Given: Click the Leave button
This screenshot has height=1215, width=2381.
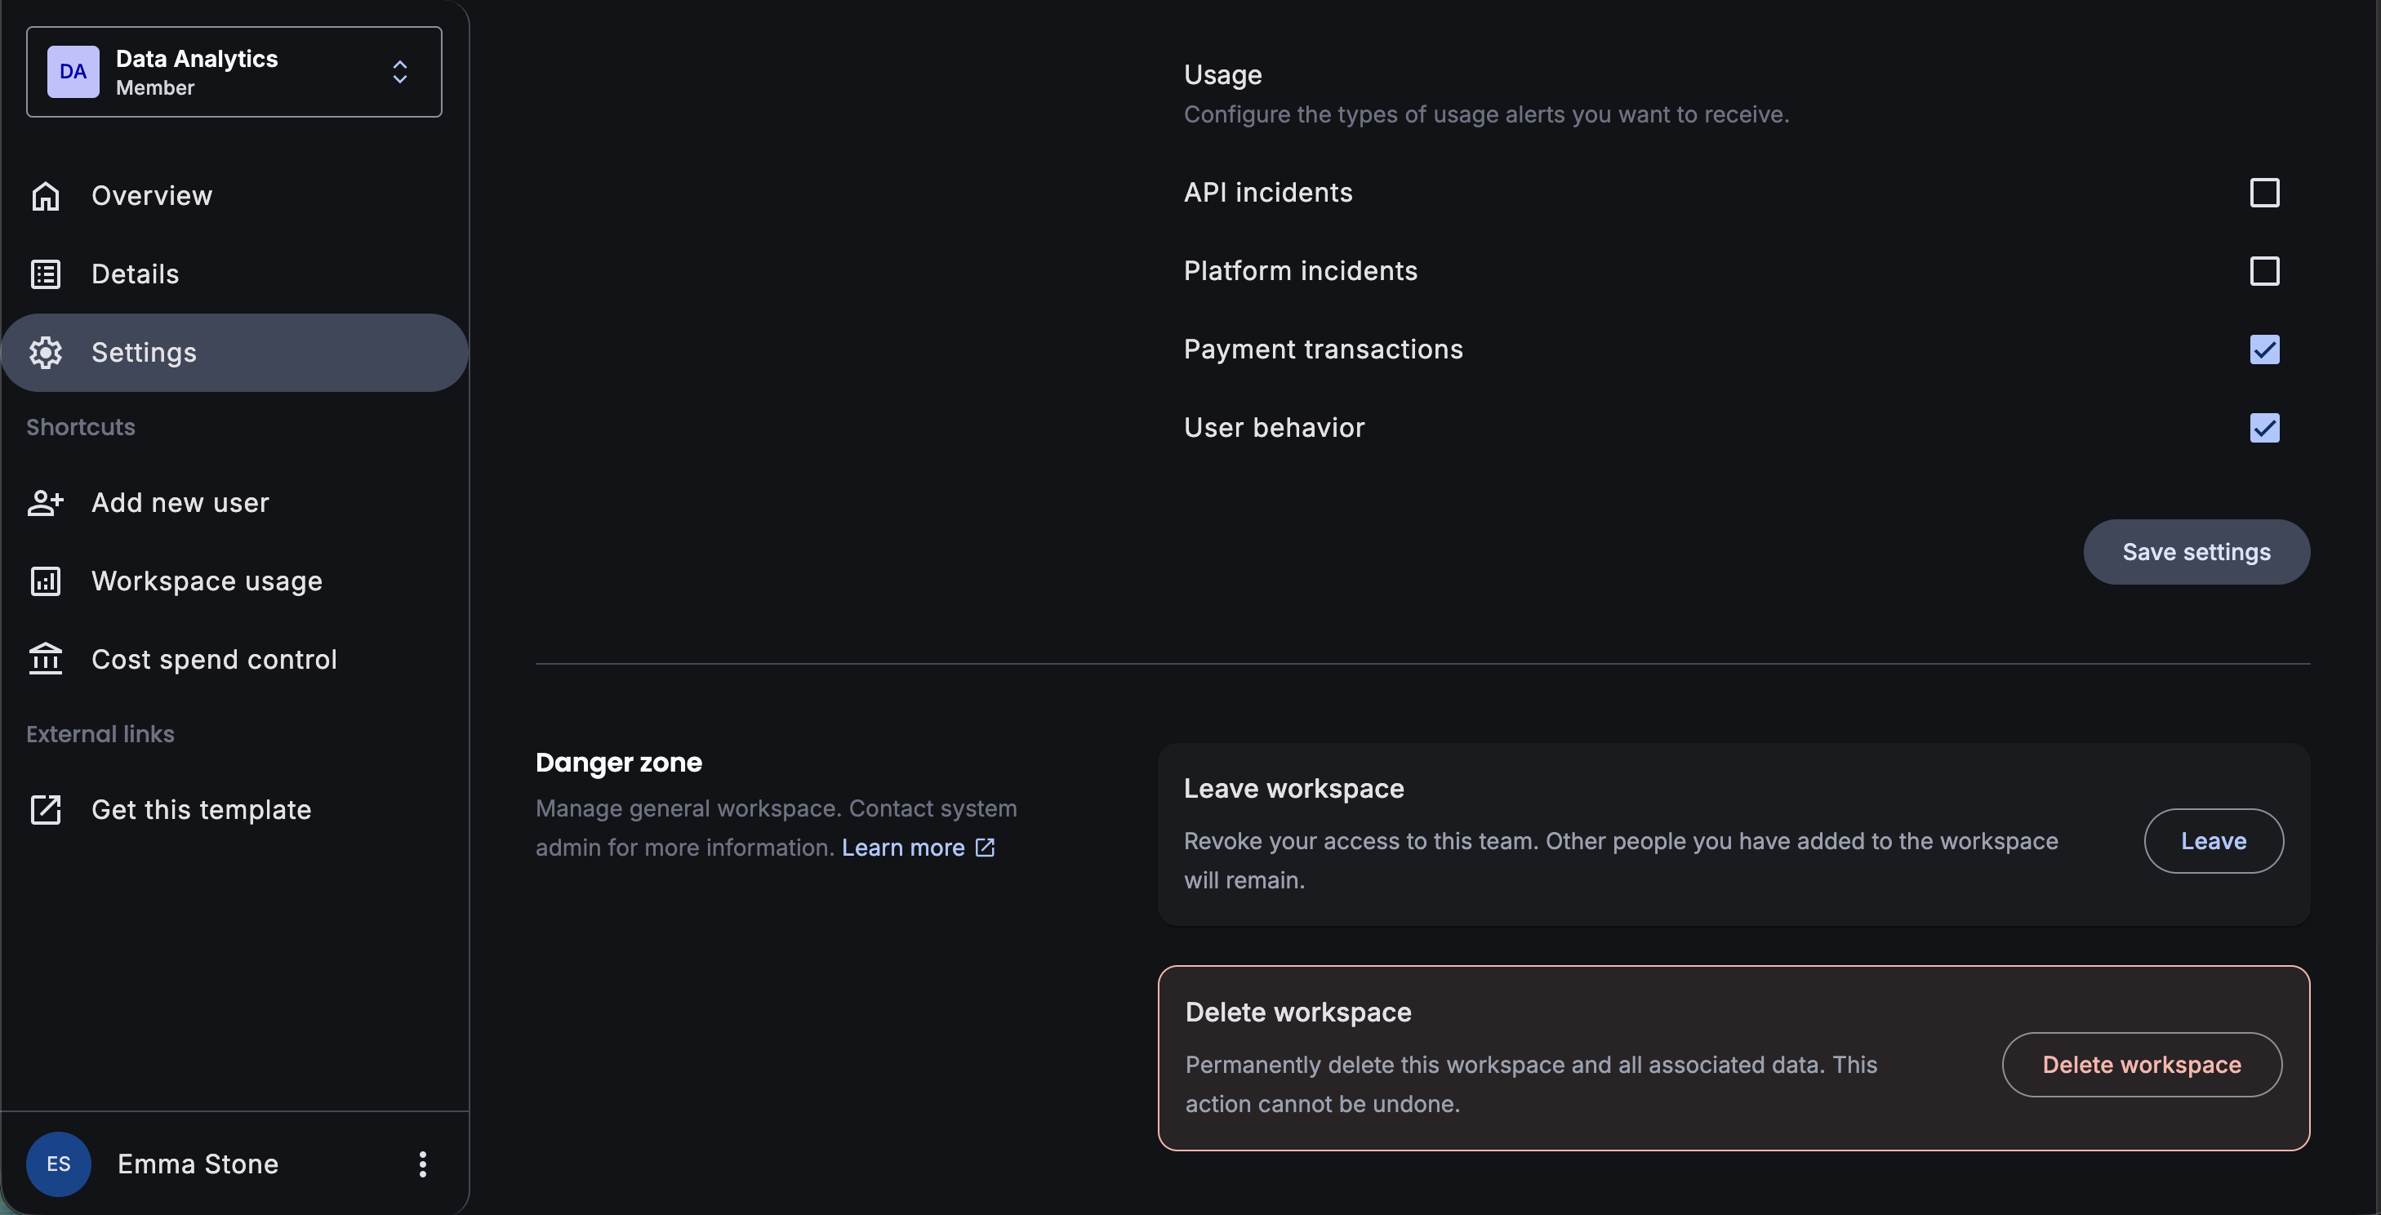Looking at the screenshot, I should click(x=2213, y=841).
